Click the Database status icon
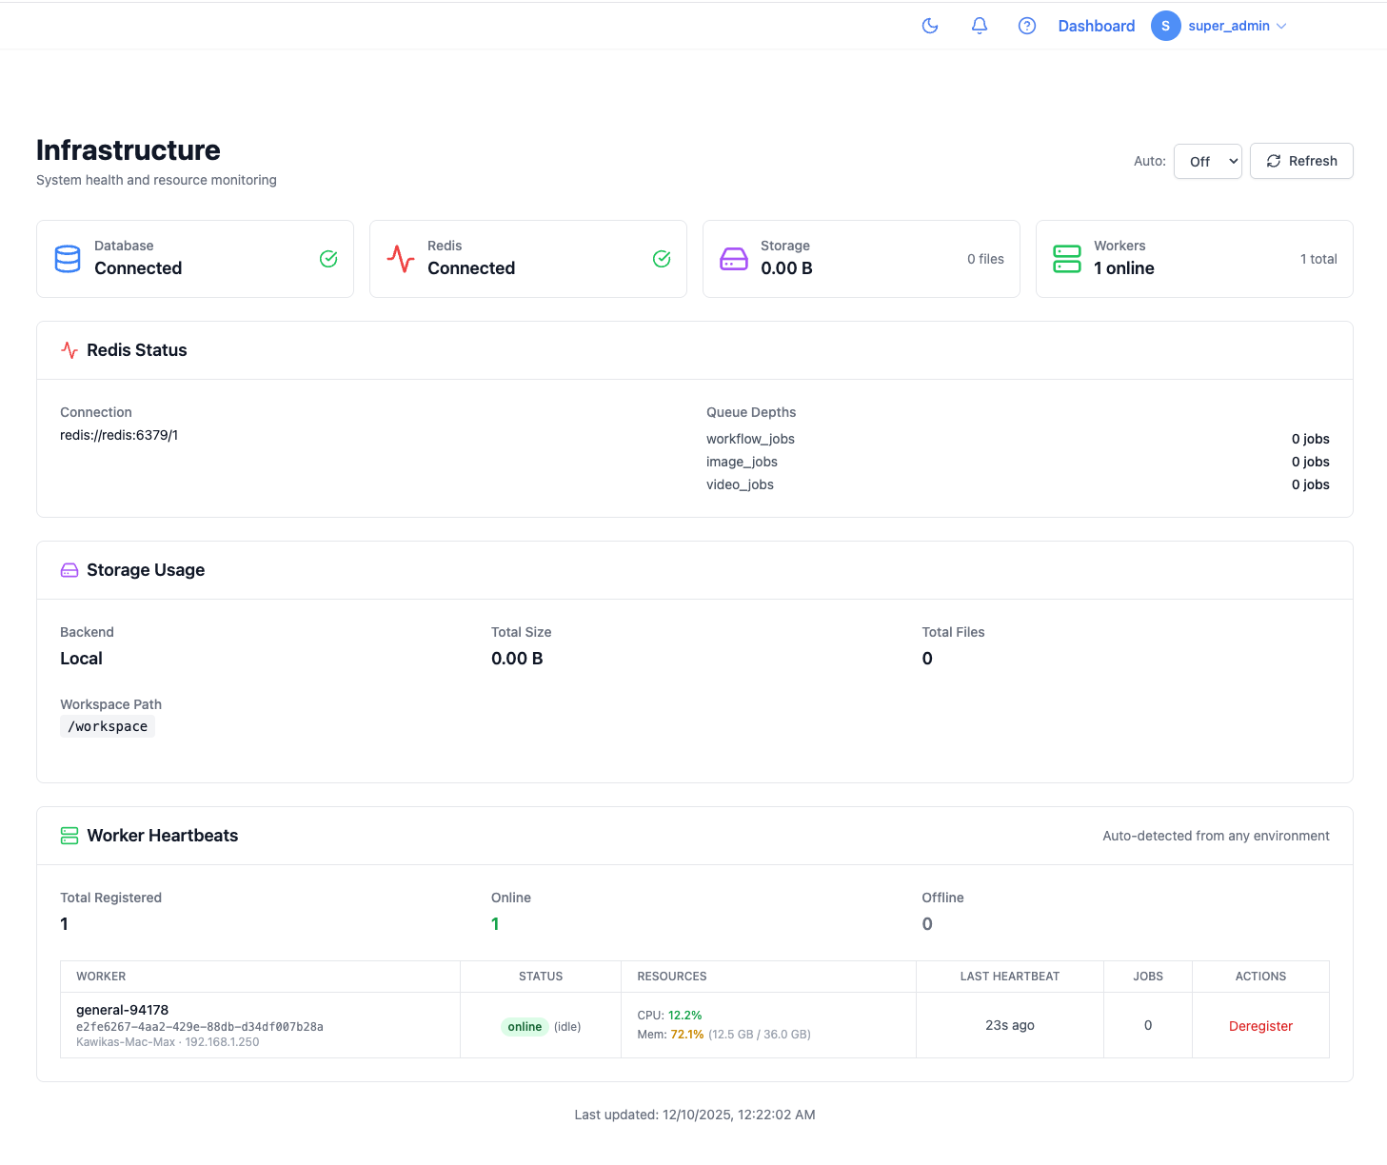1387x1165 pixels. pyautogui.click(x=67, y=258)
